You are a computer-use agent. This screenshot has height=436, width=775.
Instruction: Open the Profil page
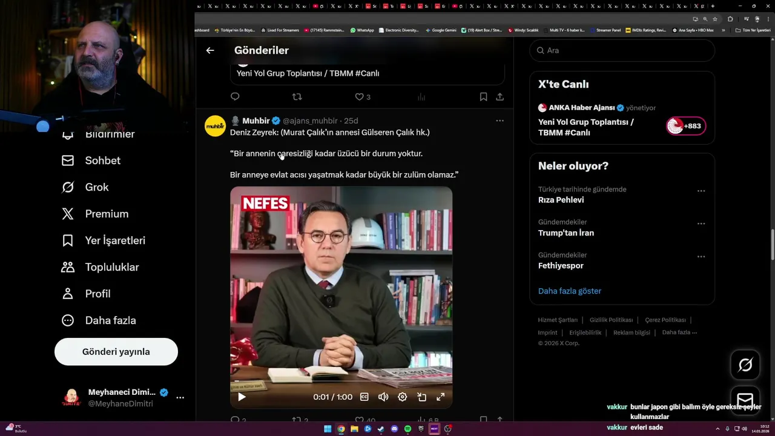coord(85,294)
